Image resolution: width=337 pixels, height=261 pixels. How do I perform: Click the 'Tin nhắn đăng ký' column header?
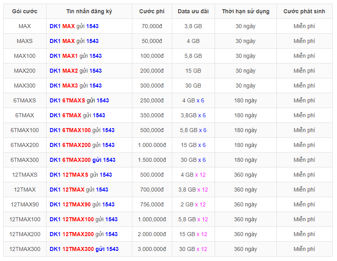pos(89,11)
